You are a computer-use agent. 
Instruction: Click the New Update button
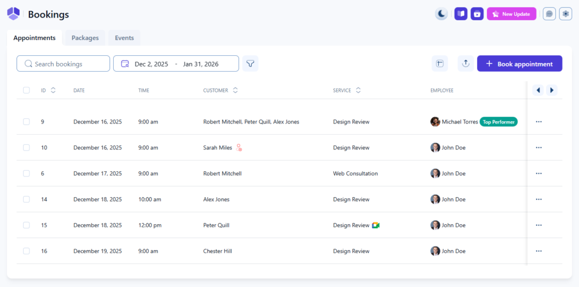point(511,14)
